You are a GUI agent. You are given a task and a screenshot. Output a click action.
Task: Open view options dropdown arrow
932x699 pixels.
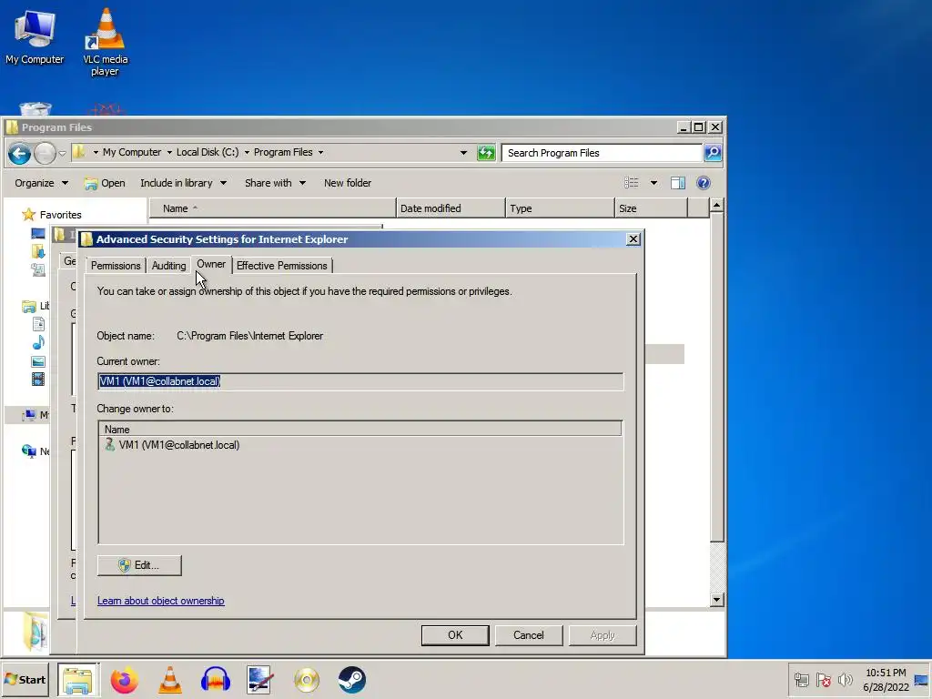(x=653, y=183)
